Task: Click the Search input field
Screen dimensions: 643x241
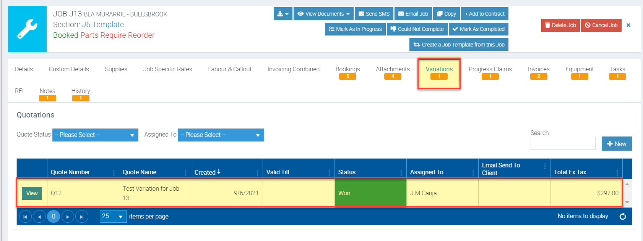Action: tap(563, 143)
